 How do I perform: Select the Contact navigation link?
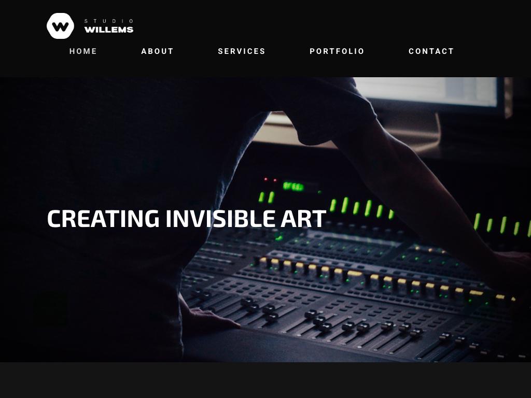(x=431, y=51)
